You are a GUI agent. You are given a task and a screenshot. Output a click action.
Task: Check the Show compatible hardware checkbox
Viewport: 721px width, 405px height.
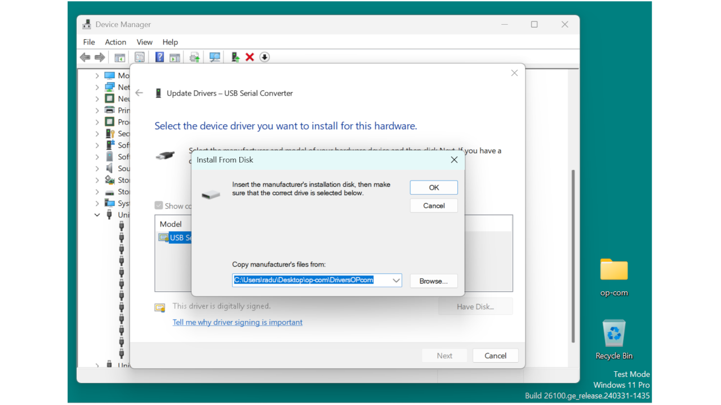point(159,205)
